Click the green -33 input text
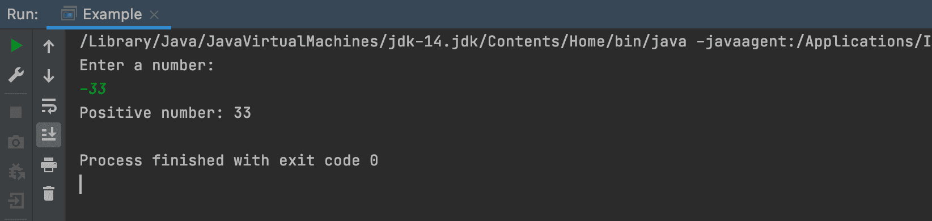 coord(93,89)
